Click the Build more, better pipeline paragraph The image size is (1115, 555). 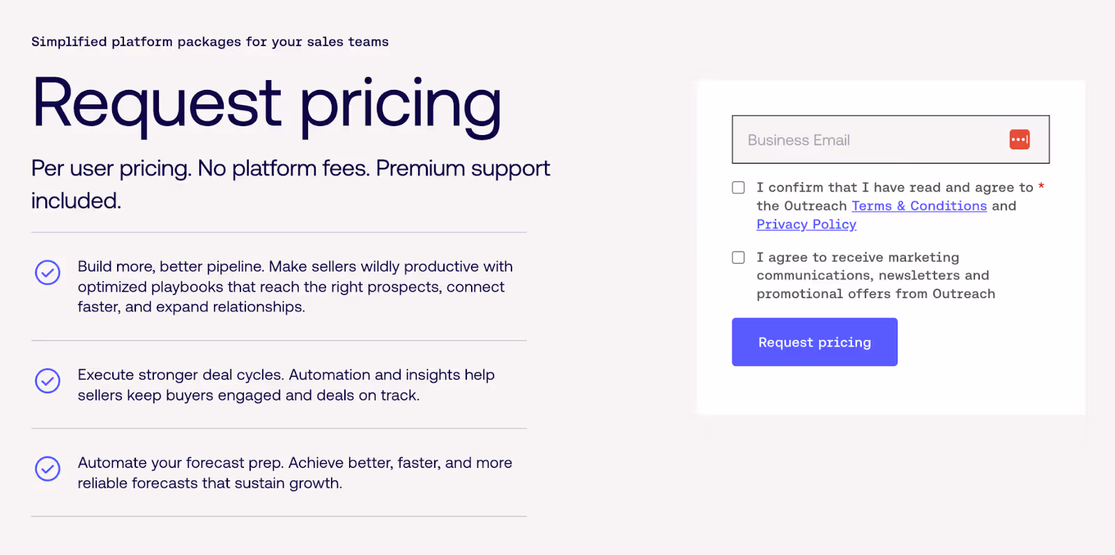(x=295, y=286)
